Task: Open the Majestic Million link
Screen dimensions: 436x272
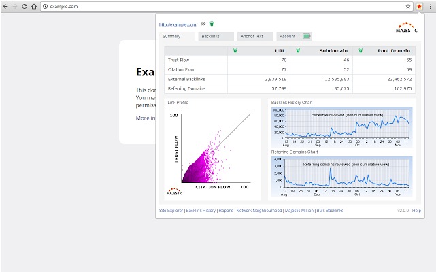Action: point(300,211)
